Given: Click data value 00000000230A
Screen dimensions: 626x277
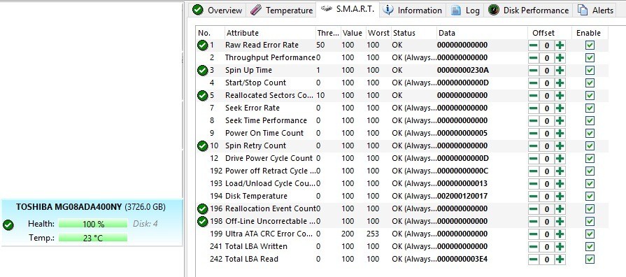Looking at the screenshot, I should [x=463, y=70].
